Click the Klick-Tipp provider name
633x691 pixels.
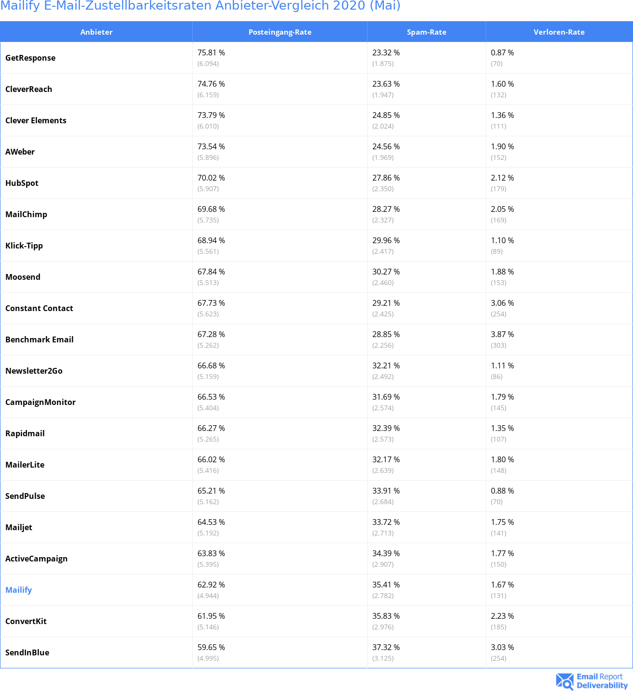[x=24, y=246]
